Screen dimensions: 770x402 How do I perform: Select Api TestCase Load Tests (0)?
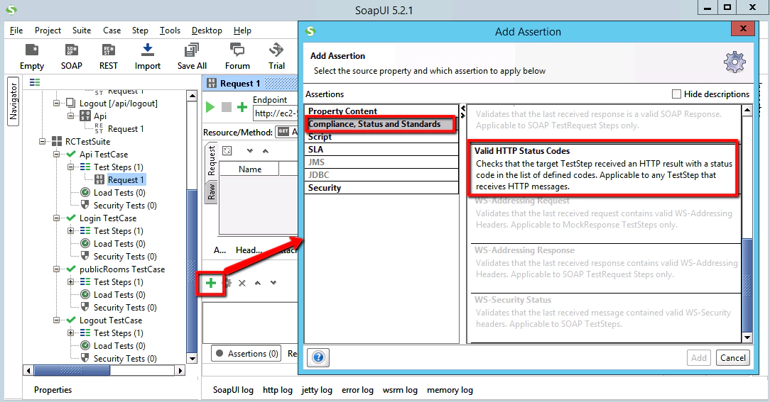coord(119,193)
